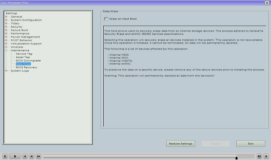This screenshot has height=160, width=271.
Task: Select Performance in settings tree
Action: (20, 33)
